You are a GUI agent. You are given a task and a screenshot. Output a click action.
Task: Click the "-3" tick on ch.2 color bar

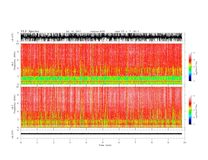point(194,96)
